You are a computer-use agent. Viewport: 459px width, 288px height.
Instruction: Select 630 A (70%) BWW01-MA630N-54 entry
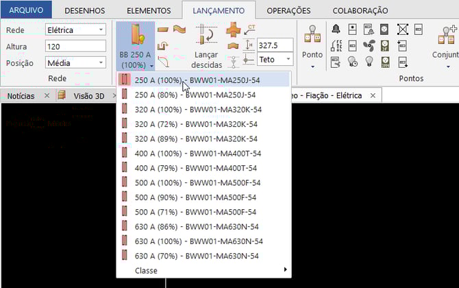[196, 256]
